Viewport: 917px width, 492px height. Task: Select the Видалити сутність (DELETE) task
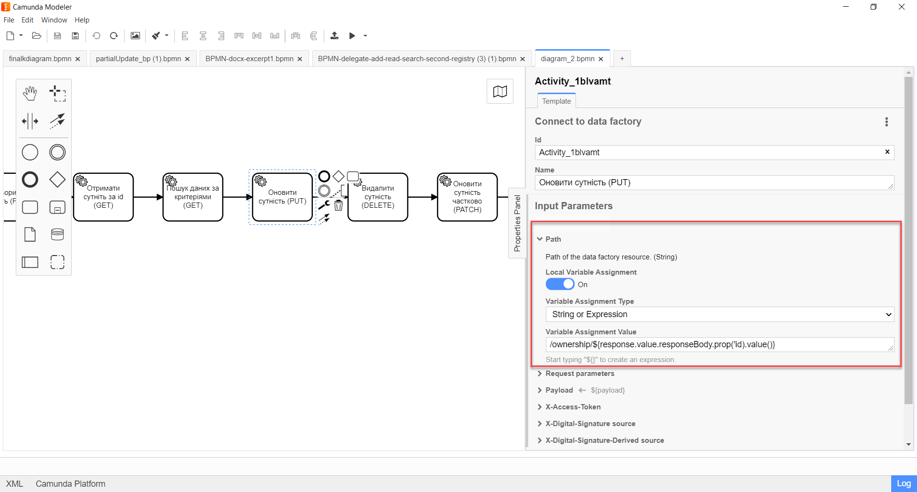(378, 197)
